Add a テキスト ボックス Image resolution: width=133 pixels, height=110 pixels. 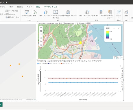56,14
